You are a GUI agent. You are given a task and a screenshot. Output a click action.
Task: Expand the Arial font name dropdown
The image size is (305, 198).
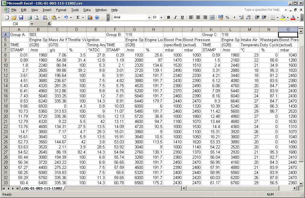coord(149,17)
